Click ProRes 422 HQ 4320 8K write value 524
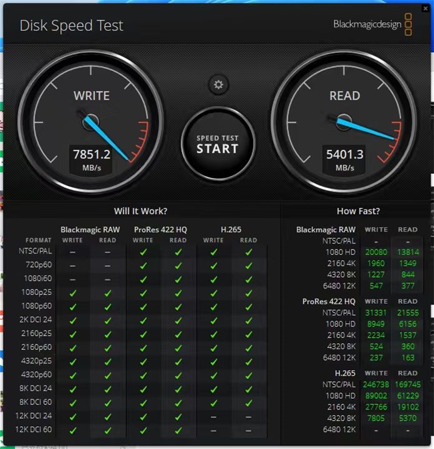 [x=376, y=347]
